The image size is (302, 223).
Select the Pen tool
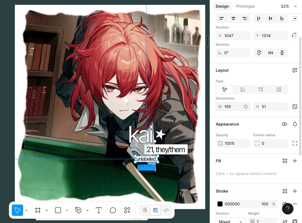[78, 210]
